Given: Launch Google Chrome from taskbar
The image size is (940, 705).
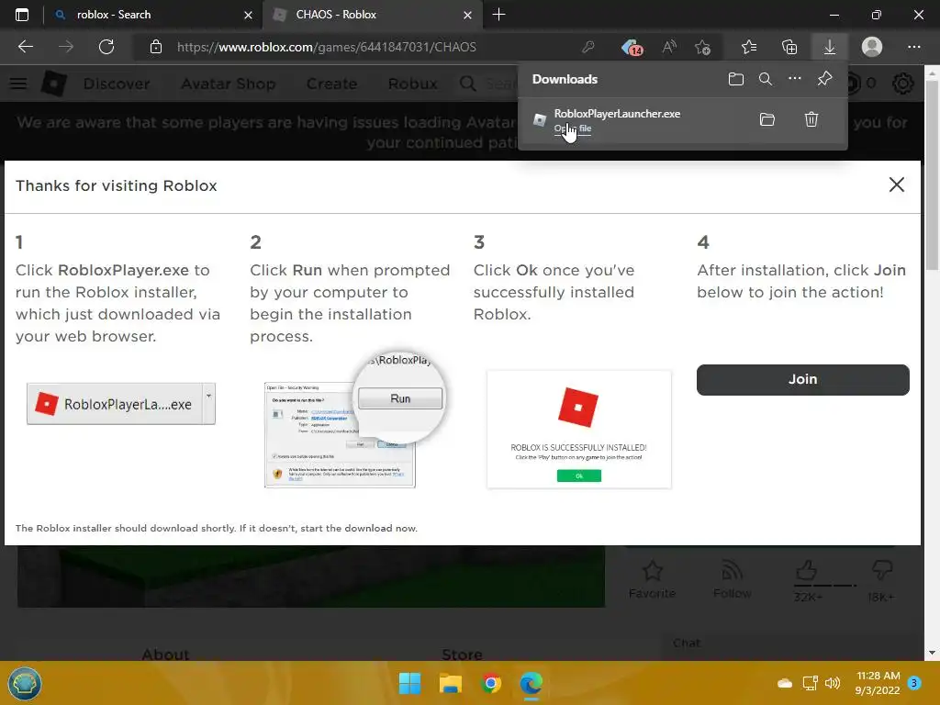Looking at the screenshot, I should coord(491,683).
